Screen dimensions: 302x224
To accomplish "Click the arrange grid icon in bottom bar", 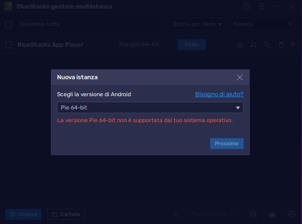I will click(253, 214).
